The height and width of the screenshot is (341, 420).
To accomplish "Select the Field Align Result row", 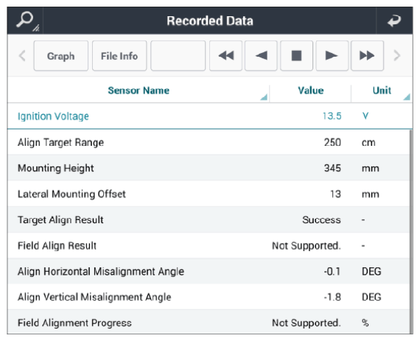I will pos(209,245).
